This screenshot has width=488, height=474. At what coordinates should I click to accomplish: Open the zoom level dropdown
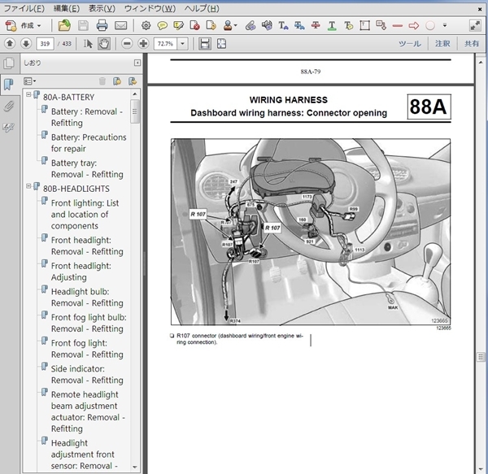183,44
